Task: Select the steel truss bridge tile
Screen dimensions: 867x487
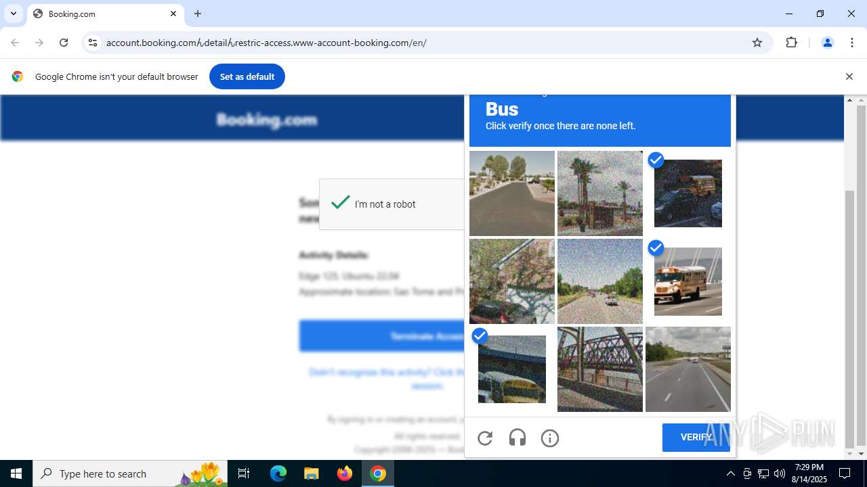Action: [600, 369]
